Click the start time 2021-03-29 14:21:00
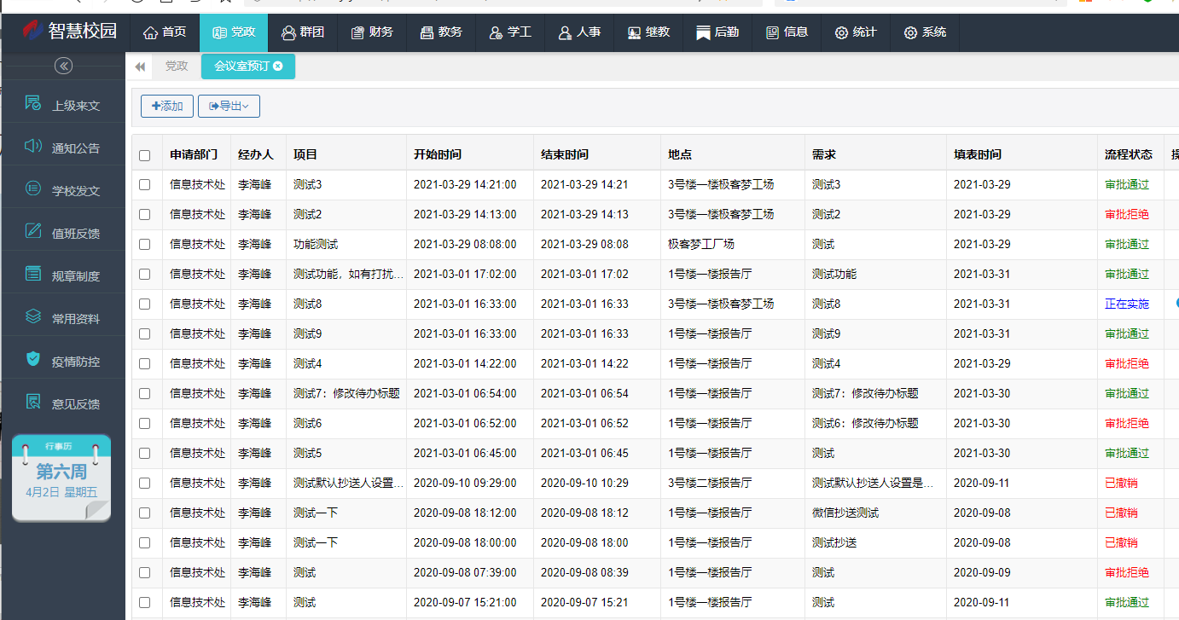 (x=465, y=184)
